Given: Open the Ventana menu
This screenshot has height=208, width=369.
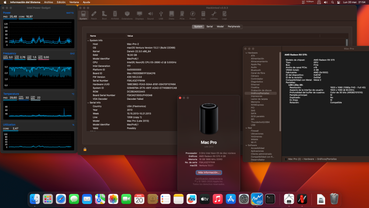Looking at the screenshot, I should point(74,2).
